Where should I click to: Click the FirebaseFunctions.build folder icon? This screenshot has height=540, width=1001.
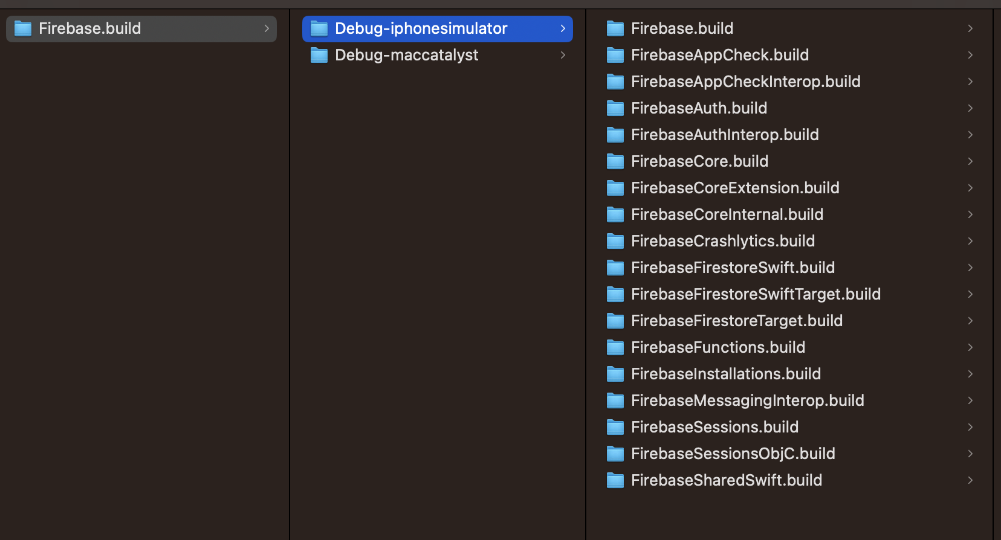point(615,347)
